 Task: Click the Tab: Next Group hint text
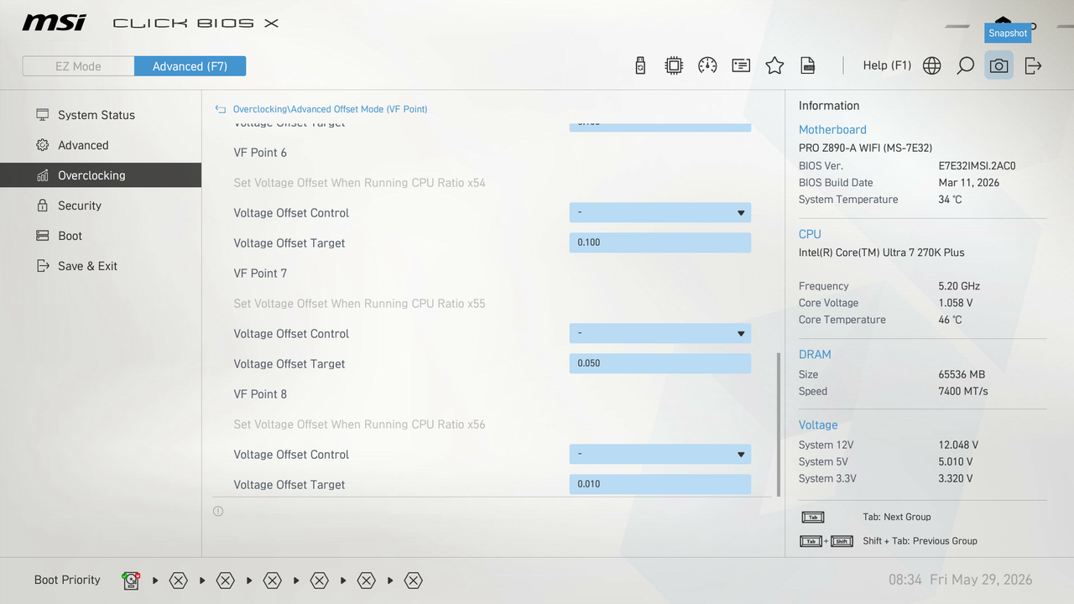point(897,518)
